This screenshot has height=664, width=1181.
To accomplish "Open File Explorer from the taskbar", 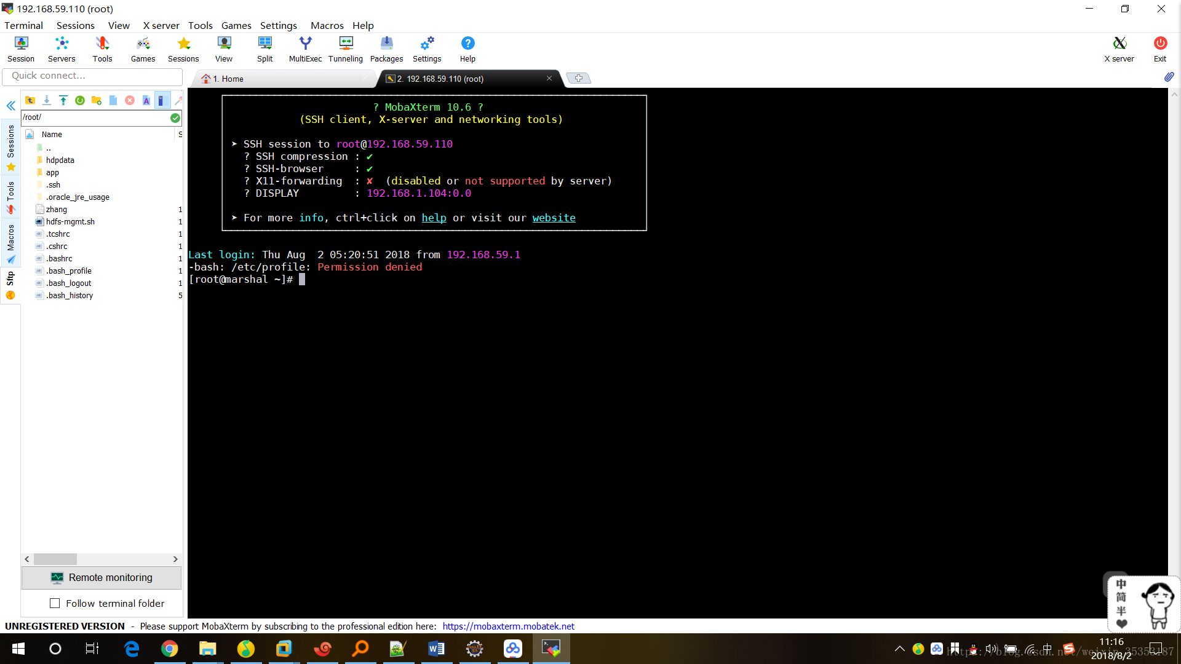I will (207, 649).
